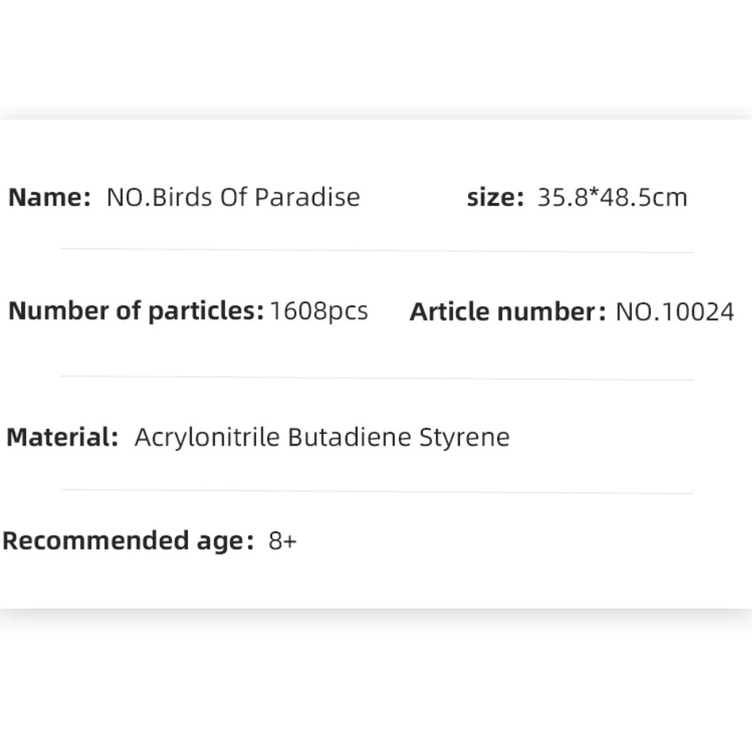Select the '35.8*48.5cm' size value

(613, 197)
